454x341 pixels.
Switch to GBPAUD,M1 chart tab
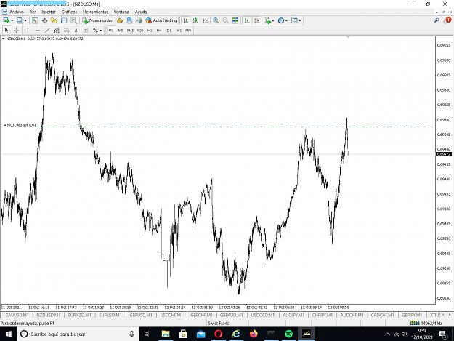pos(231,315)
